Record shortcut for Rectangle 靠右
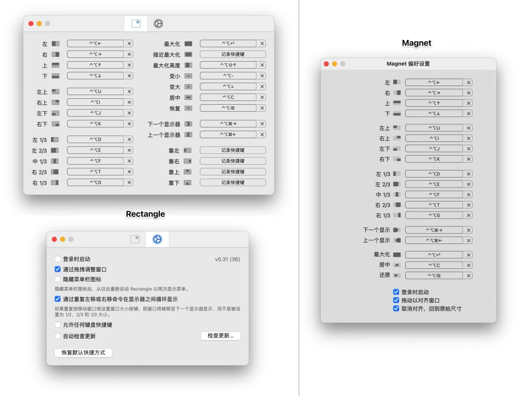This screenshot has width=531, height=396. point(233,161)
